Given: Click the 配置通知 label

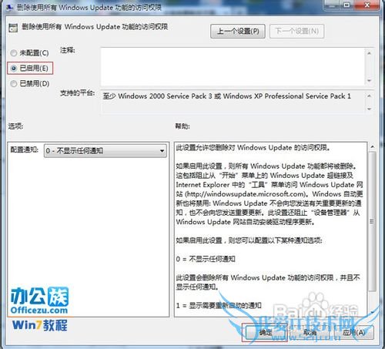Looking at the screenshot, I should pyautogui.click(x=24, y=149).
